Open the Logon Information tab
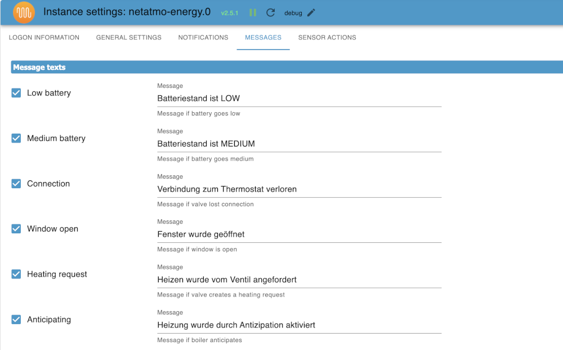This screenshot has height=350, width=563. [44, 37]
